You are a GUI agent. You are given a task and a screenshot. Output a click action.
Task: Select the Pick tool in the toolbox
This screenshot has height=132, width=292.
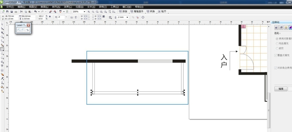pos(2,24)
